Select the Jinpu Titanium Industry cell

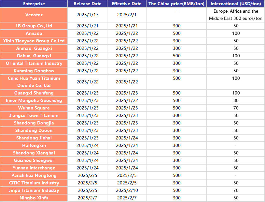(34, 190)
